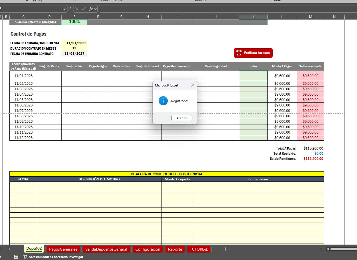Click the alarm clock icon on Verificar Atrasos
Screen dimensions: 357x260
(239, 53)
